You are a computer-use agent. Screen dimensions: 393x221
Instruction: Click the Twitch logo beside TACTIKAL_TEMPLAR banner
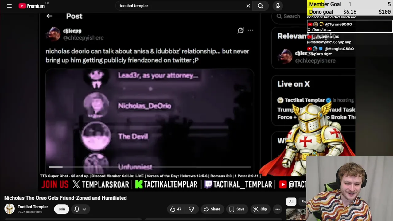(208, 184)
